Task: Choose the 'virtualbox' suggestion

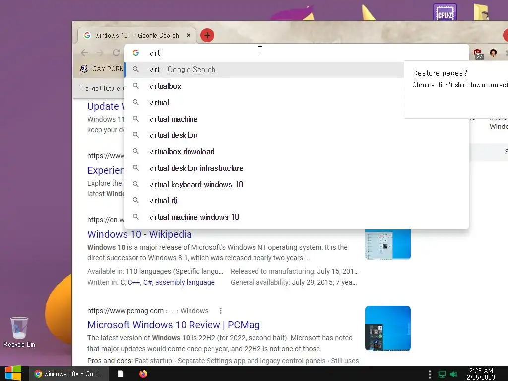Action: tap(297, 86)
